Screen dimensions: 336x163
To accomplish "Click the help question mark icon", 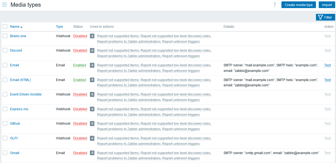I will [x=274, y=5].
